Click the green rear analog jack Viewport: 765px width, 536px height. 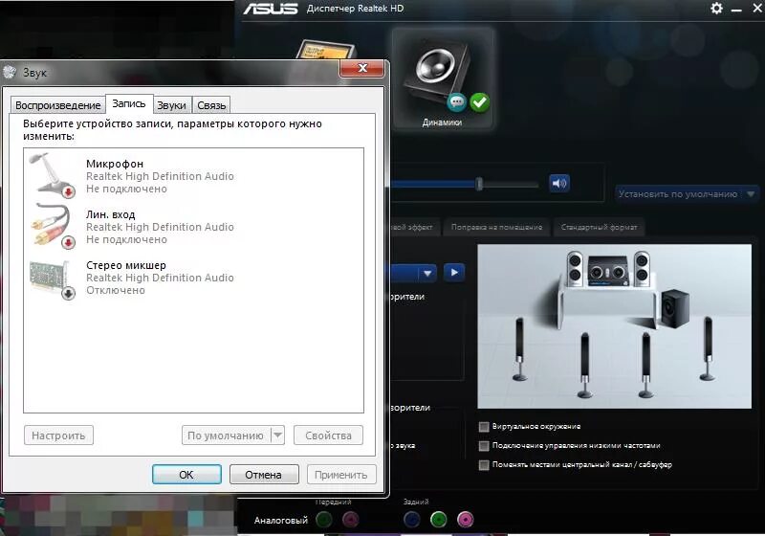(x=439, y=520)
